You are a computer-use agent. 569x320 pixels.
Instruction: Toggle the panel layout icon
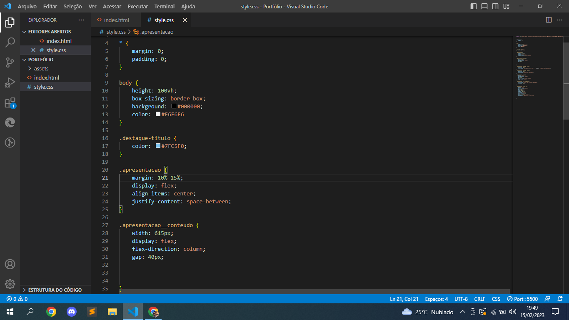click(484, 6)
